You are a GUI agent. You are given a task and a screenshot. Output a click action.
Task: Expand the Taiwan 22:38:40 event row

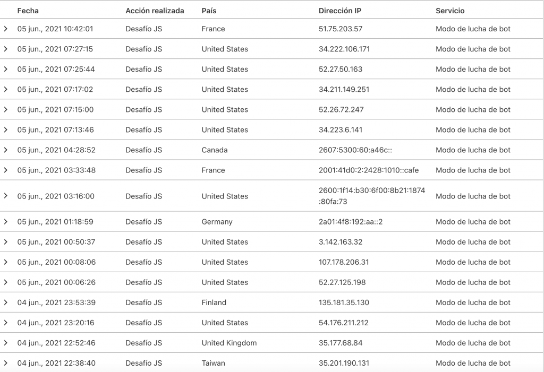point(6,362)
